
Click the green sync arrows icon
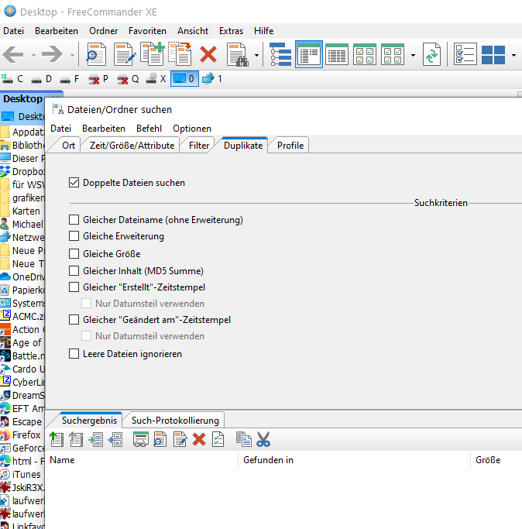point(432,54)
